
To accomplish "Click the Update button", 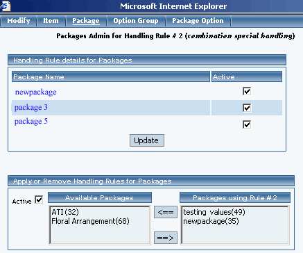I will pyautogui.click(x=147, y=140).
